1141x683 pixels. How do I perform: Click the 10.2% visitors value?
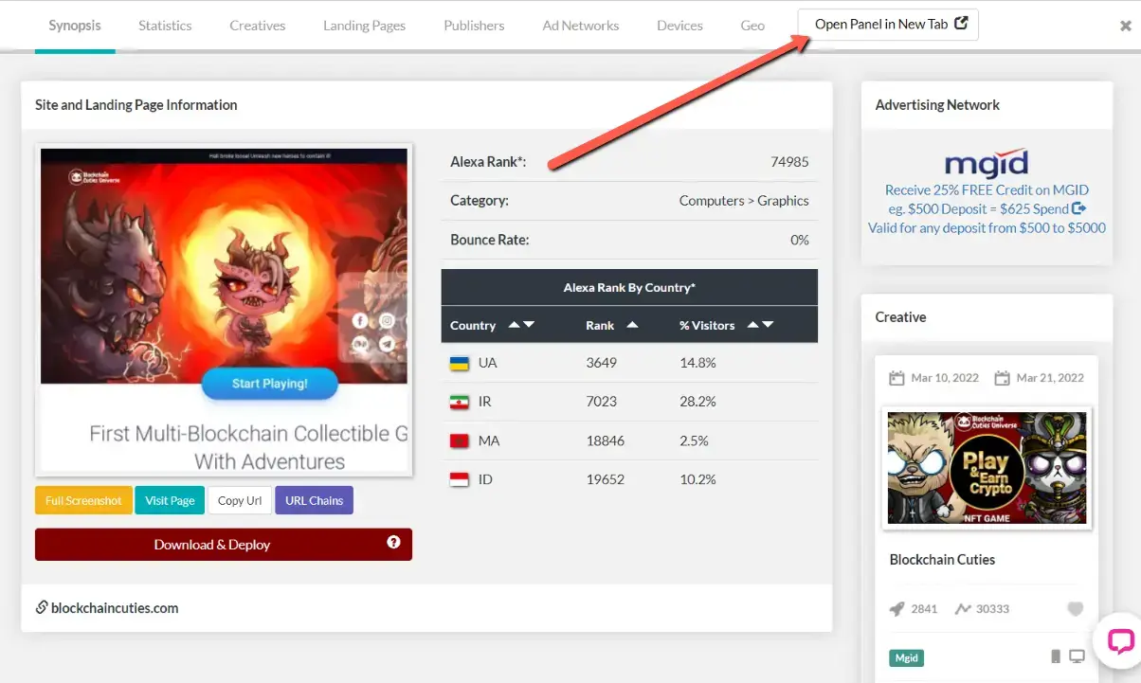click(697, 479)
